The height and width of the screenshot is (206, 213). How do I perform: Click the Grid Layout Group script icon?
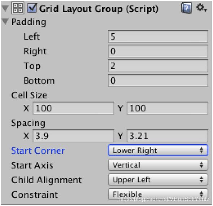[x=18, y=8]
